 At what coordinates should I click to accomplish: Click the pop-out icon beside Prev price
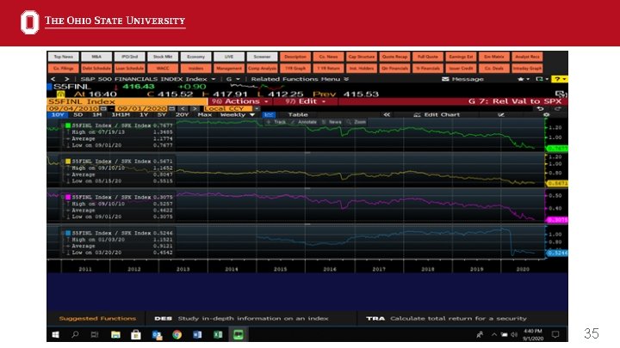[x=561, y=94]
